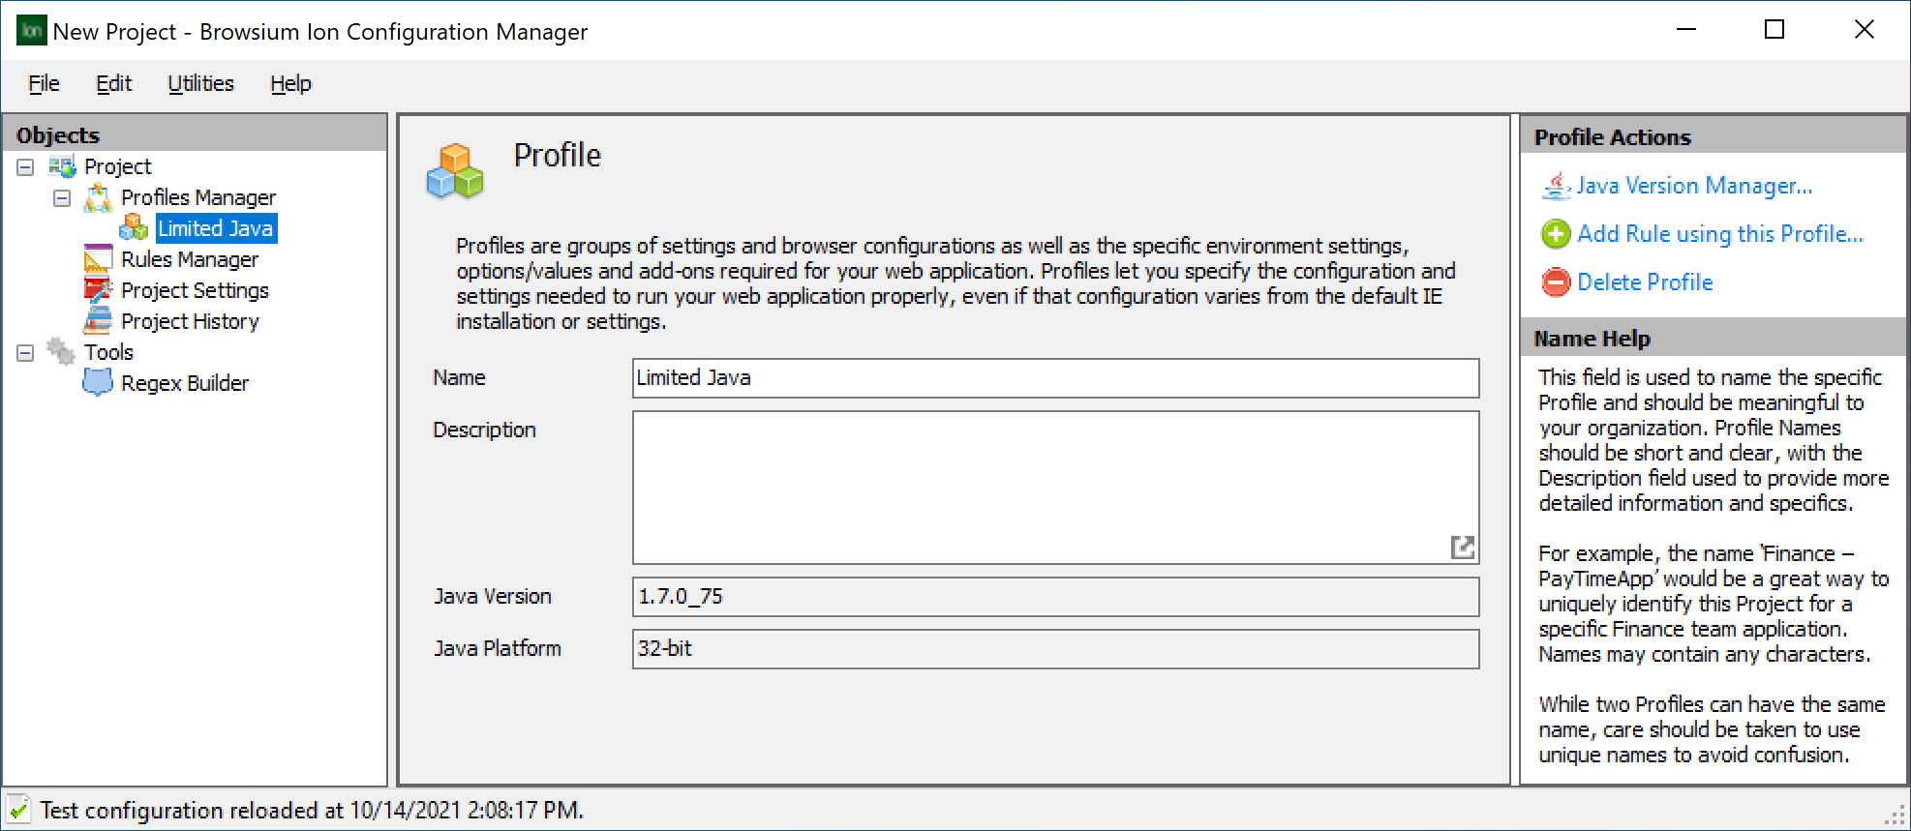Click the Rules Manager ruler icon
Viewport: 1911px width, 831px height.
pyautogui.click(x=98, y=259)
